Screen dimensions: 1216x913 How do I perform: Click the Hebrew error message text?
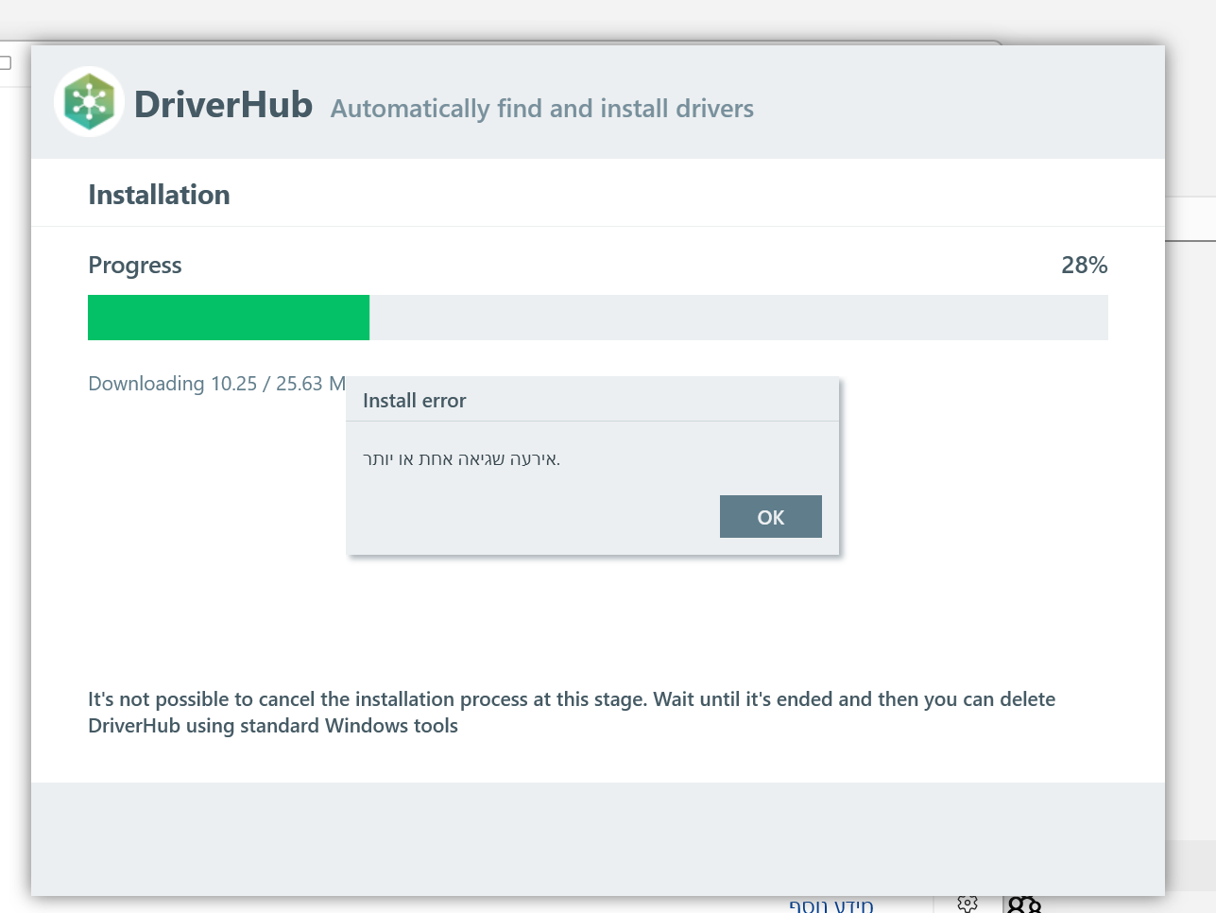pos(461,459)
